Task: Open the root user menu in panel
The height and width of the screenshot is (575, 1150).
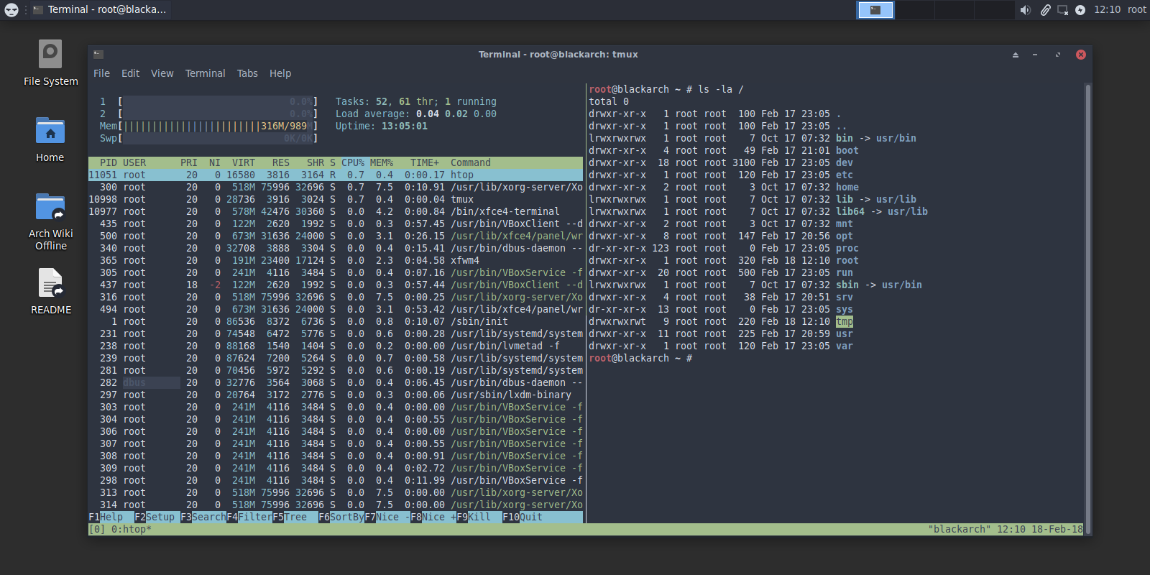Action: click(1137, 9)
